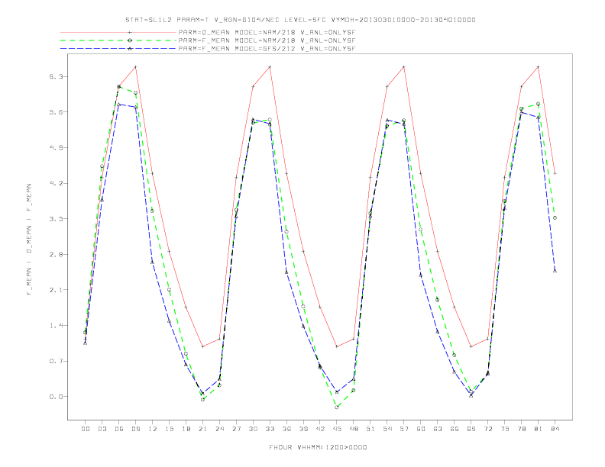605x467 pixels.
Task: Click the blue dashed legend line sample
Action: tap(118, 49)
